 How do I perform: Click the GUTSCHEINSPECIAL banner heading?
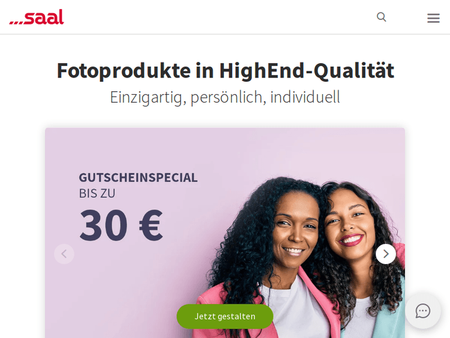point(138,178)
